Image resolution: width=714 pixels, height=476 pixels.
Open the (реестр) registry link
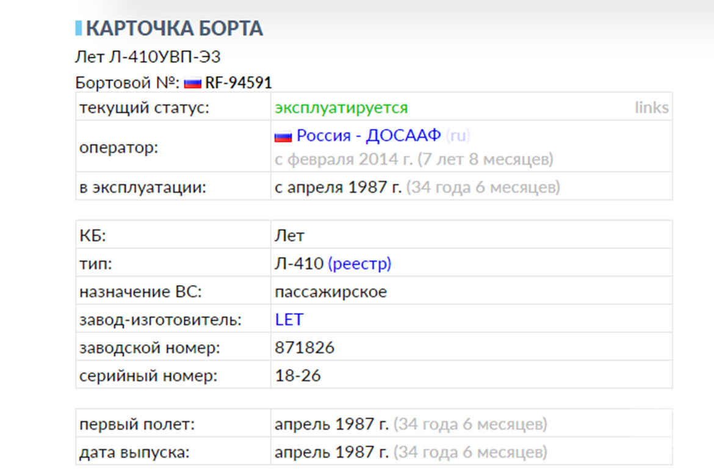point(359,264)
